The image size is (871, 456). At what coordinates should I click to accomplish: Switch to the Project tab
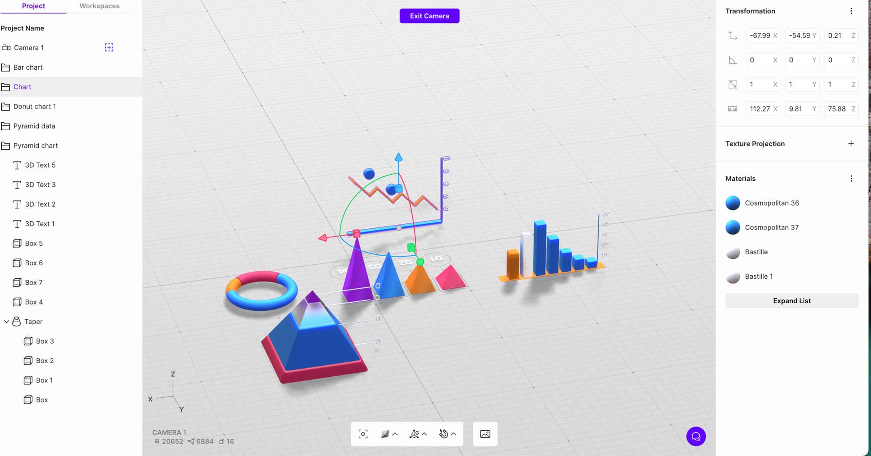[34, 6]
